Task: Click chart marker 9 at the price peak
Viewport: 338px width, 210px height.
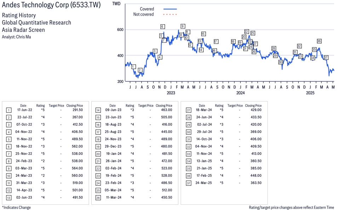Action: 183,26
